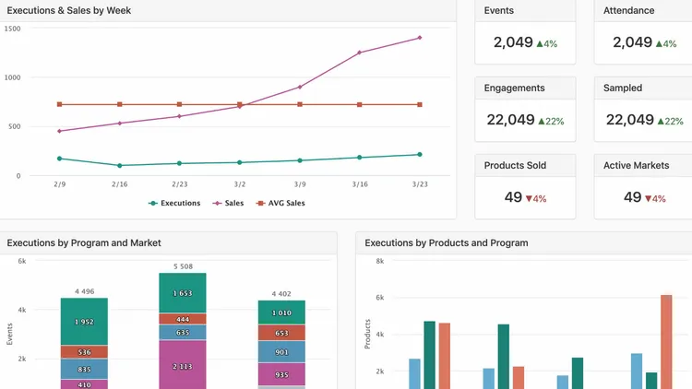Click the 2 113 magenta bar segment
The height and width of the screenshot is (389, 692).
pos(183,365)
